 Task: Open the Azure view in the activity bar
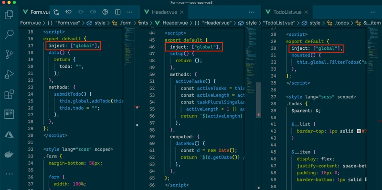point(9,134)
